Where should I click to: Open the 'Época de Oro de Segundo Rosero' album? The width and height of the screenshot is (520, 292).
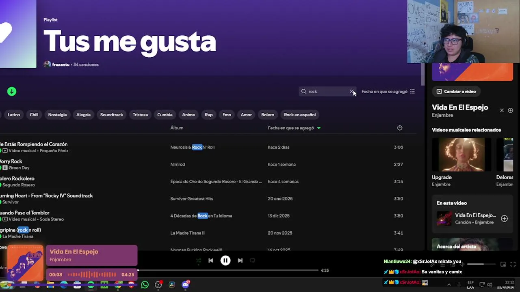tap(216, 181)
